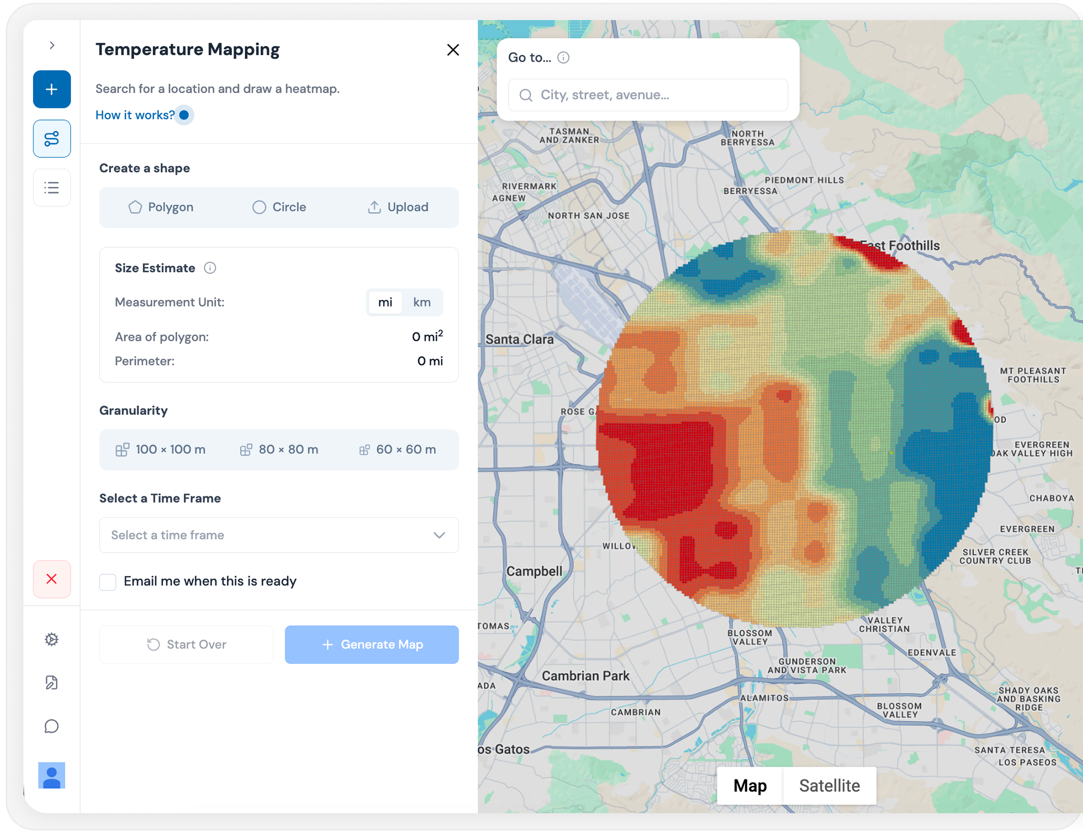Click the red X cancel sidebar button
Screen dimensions: 1083x839
point(52,579)
